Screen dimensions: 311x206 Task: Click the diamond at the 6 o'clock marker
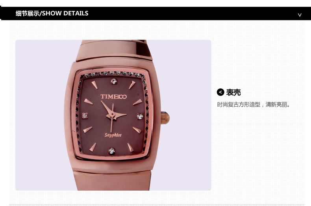[x=112, y=151]
